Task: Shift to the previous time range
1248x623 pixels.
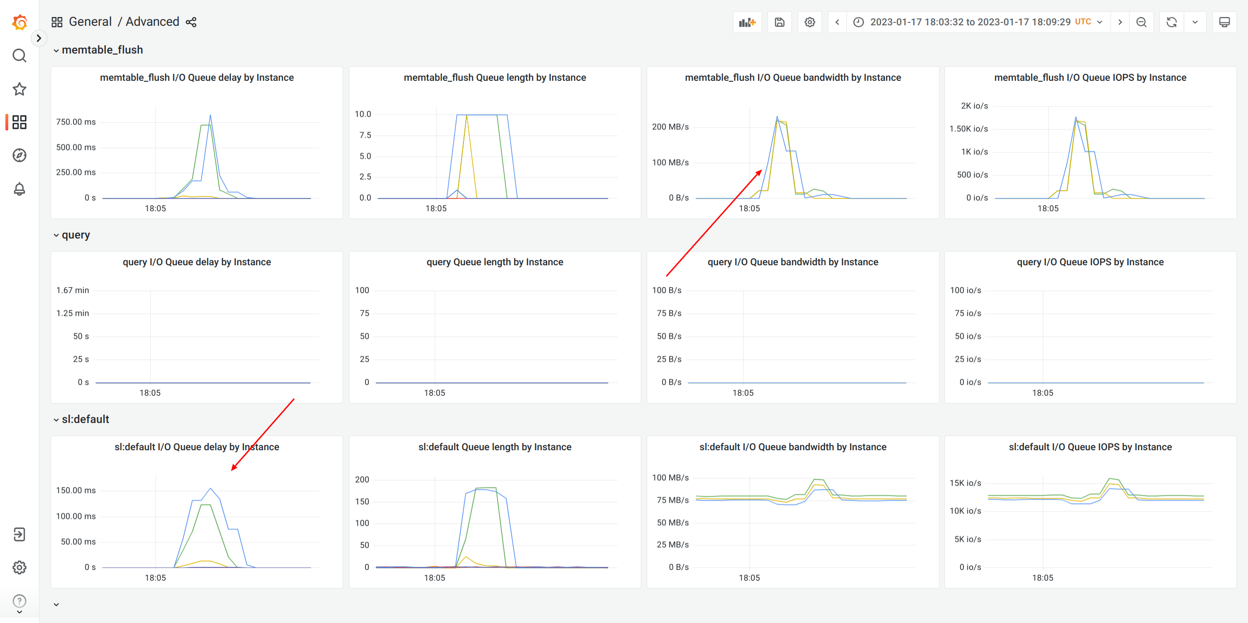Action: tap(837, 22)
